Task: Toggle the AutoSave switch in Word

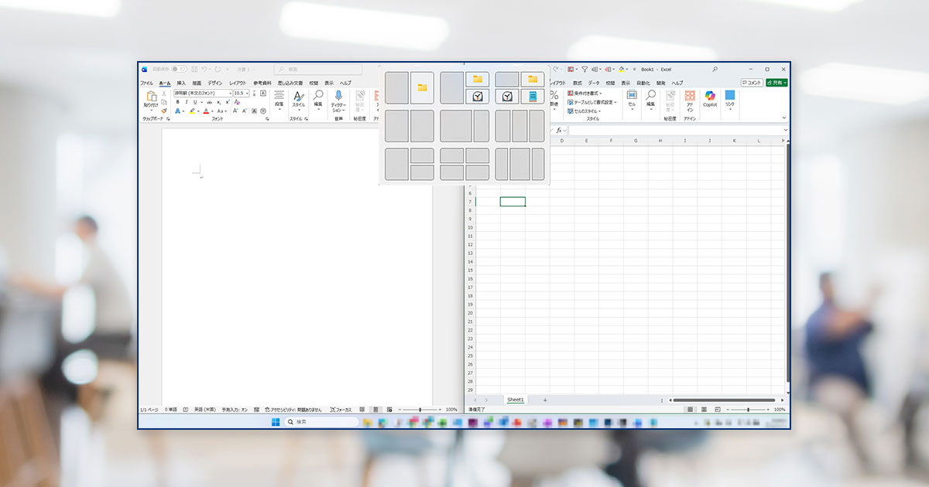Action: tap(180, 70)
